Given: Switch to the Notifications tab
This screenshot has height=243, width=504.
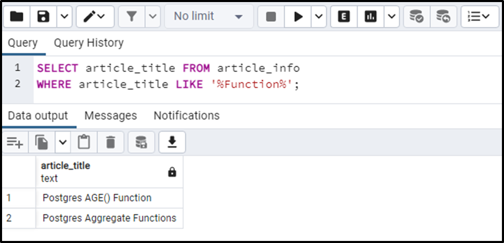Looking at the screenshot, I should point(186,116).
